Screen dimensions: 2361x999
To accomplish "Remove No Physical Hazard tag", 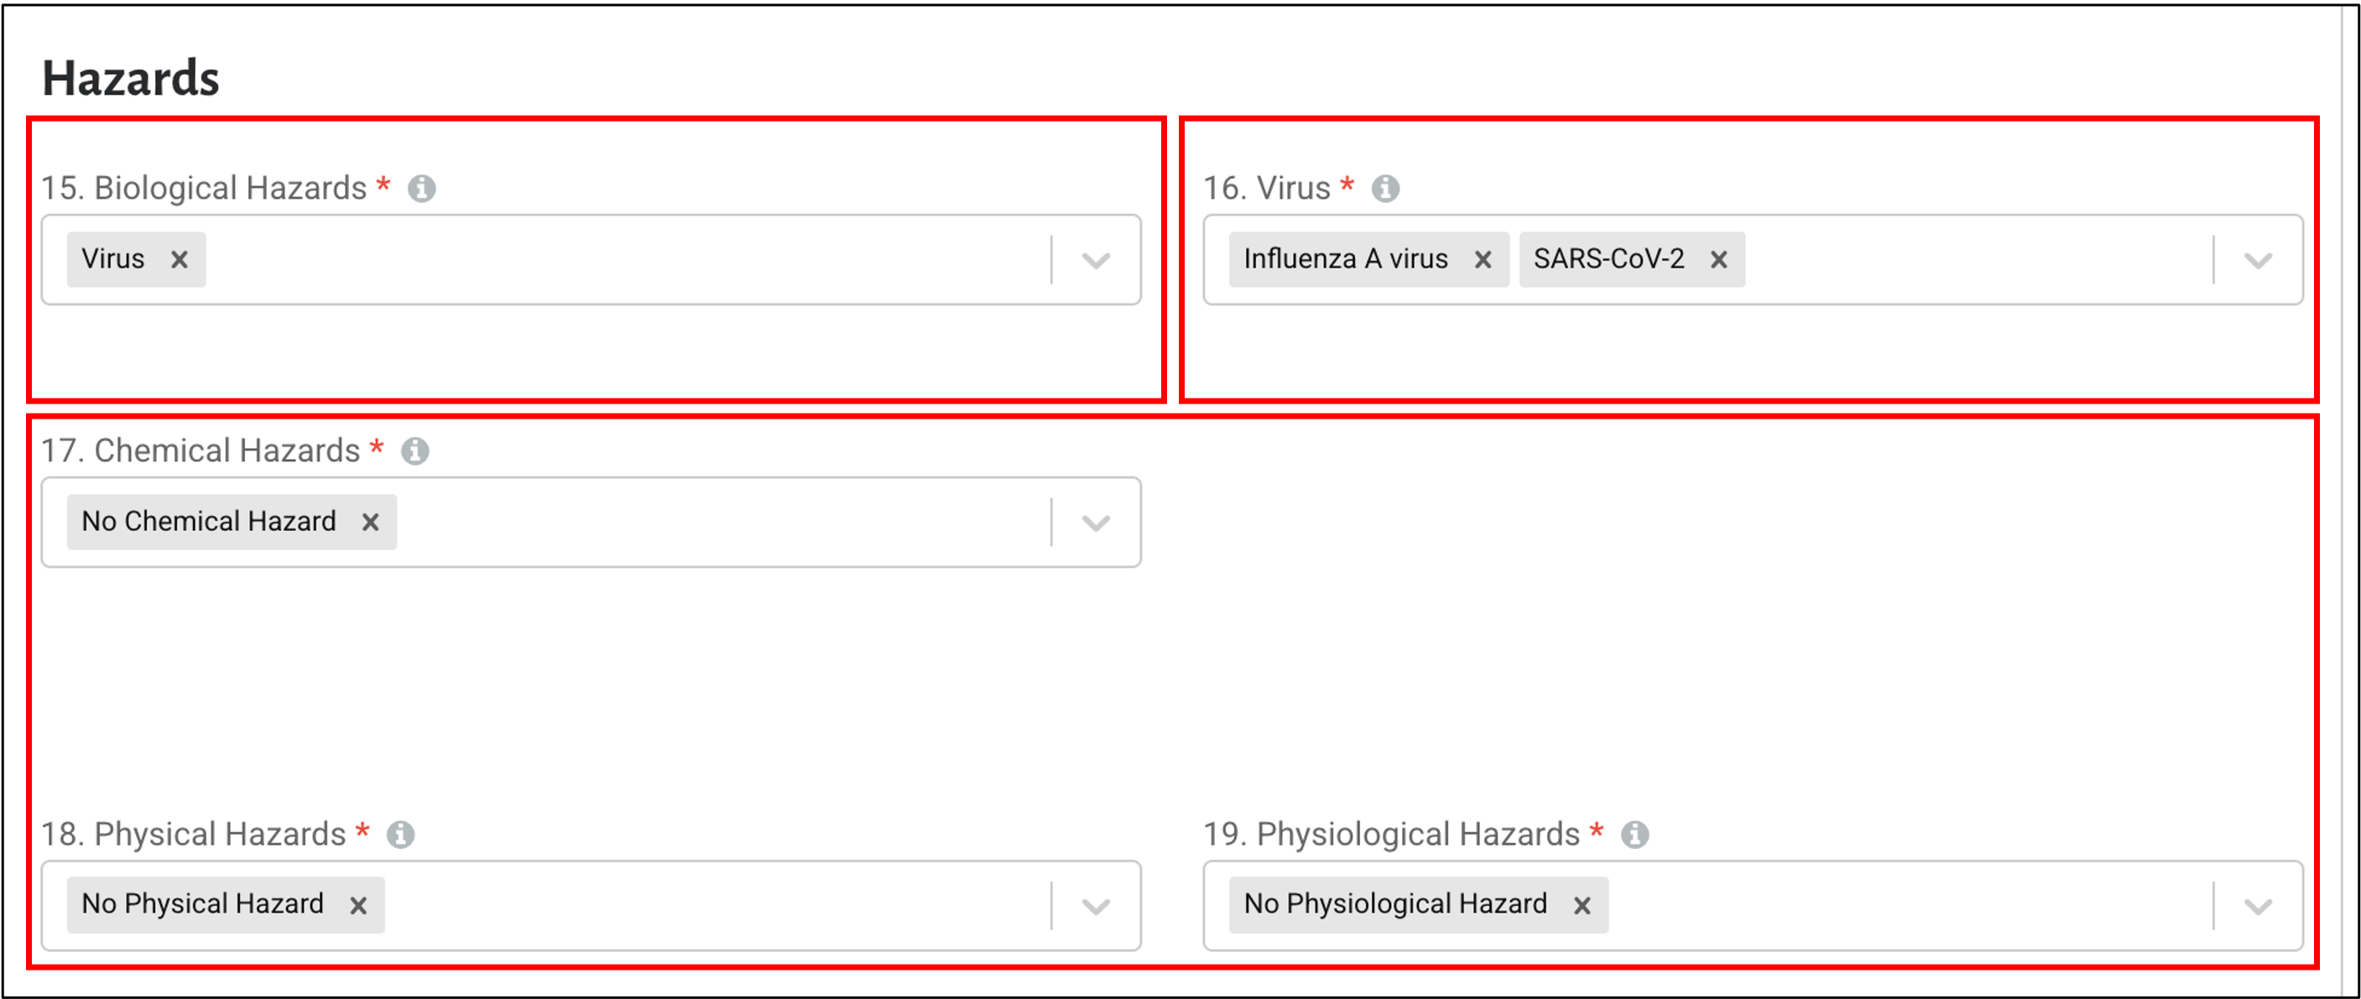I will [358, 906].
